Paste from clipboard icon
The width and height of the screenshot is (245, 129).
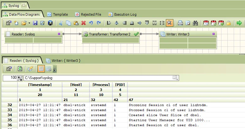76,23
